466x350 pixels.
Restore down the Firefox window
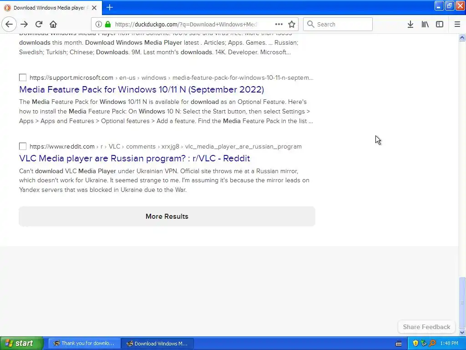[450, 5]
